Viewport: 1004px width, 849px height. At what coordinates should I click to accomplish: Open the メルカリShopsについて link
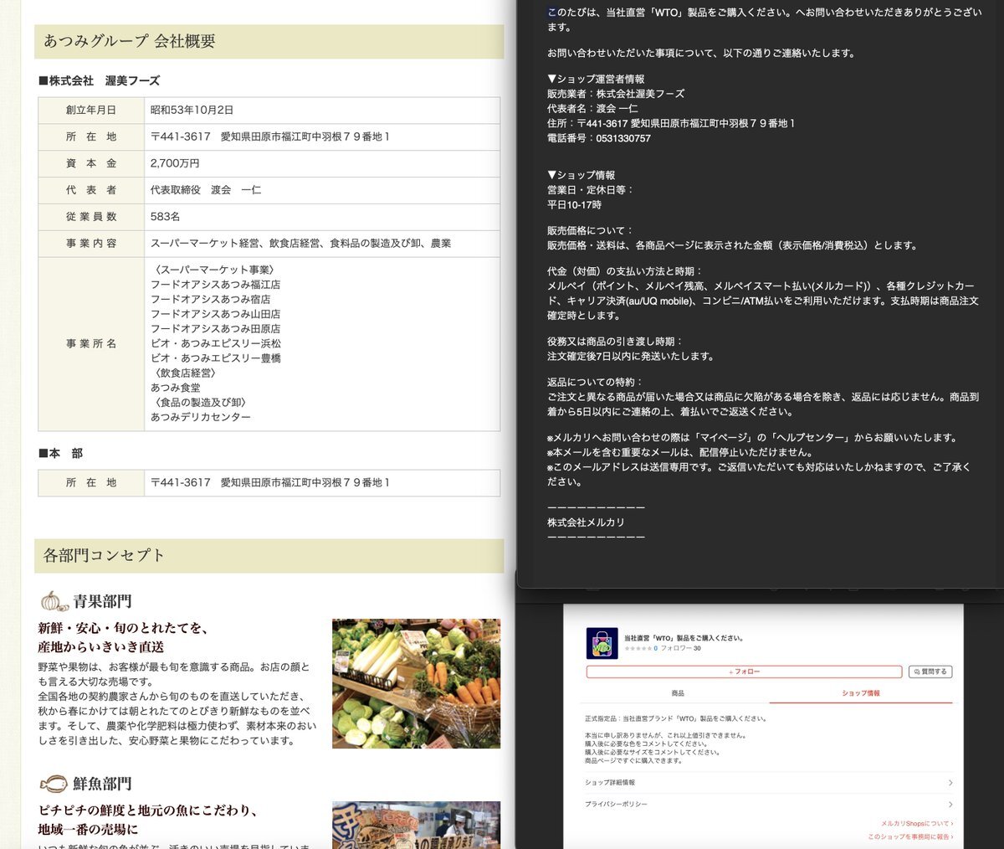917,824
